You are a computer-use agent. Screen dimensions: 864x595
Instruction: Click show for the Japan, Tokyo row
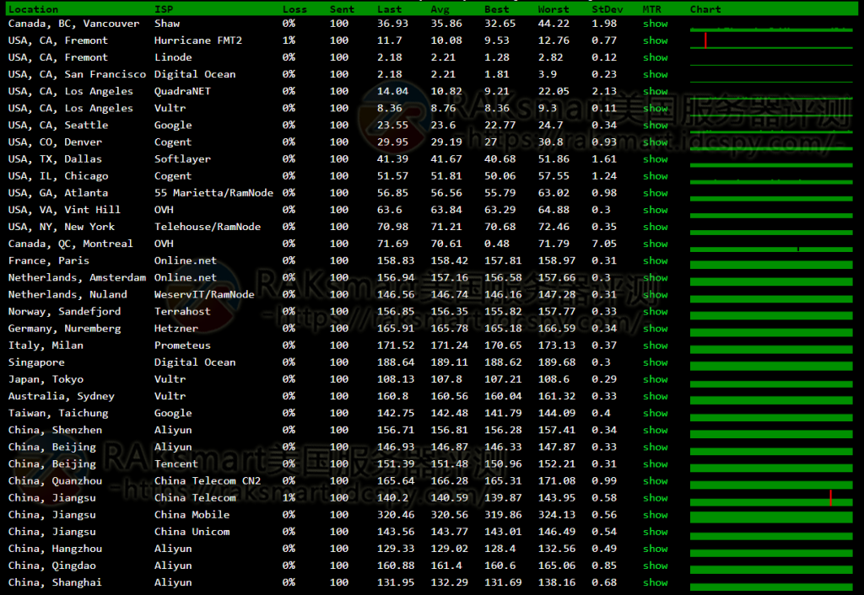[x=655, y=379]
